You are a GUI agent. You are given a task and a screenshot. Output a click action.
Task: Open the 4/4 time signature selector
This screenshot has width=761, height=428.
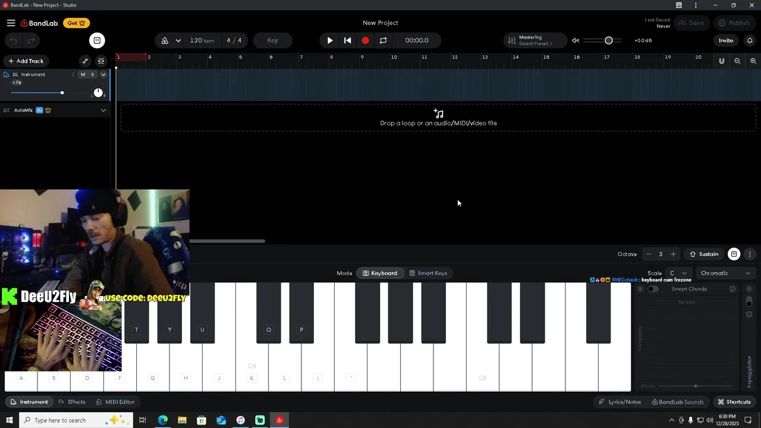click(x=234, y=40)
